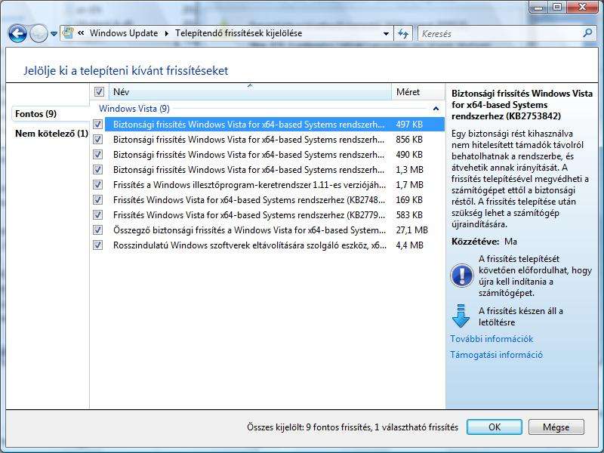Select the KB2748 Frissítés Windows Vista row
The height and width of the screenshot is (453, 604).
(275, 199)
